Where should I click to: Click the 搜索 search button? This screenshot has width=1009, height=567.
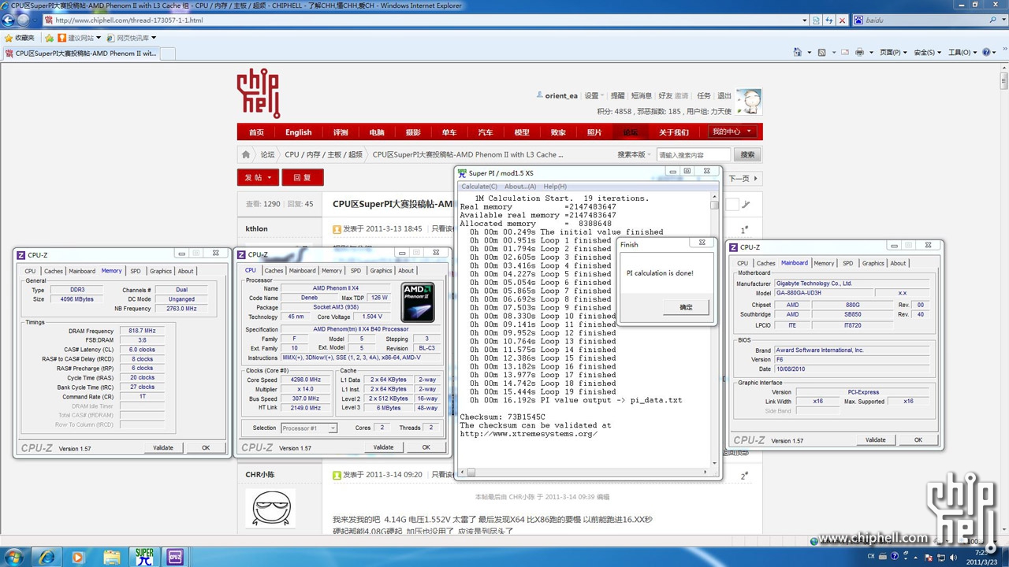[747, 154]
